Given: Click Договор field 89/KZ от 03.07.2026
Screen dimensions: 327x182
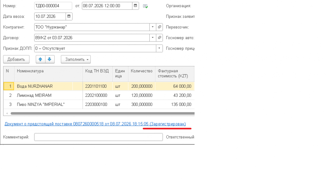Looking at the screenshot, I should coord(92,38).
